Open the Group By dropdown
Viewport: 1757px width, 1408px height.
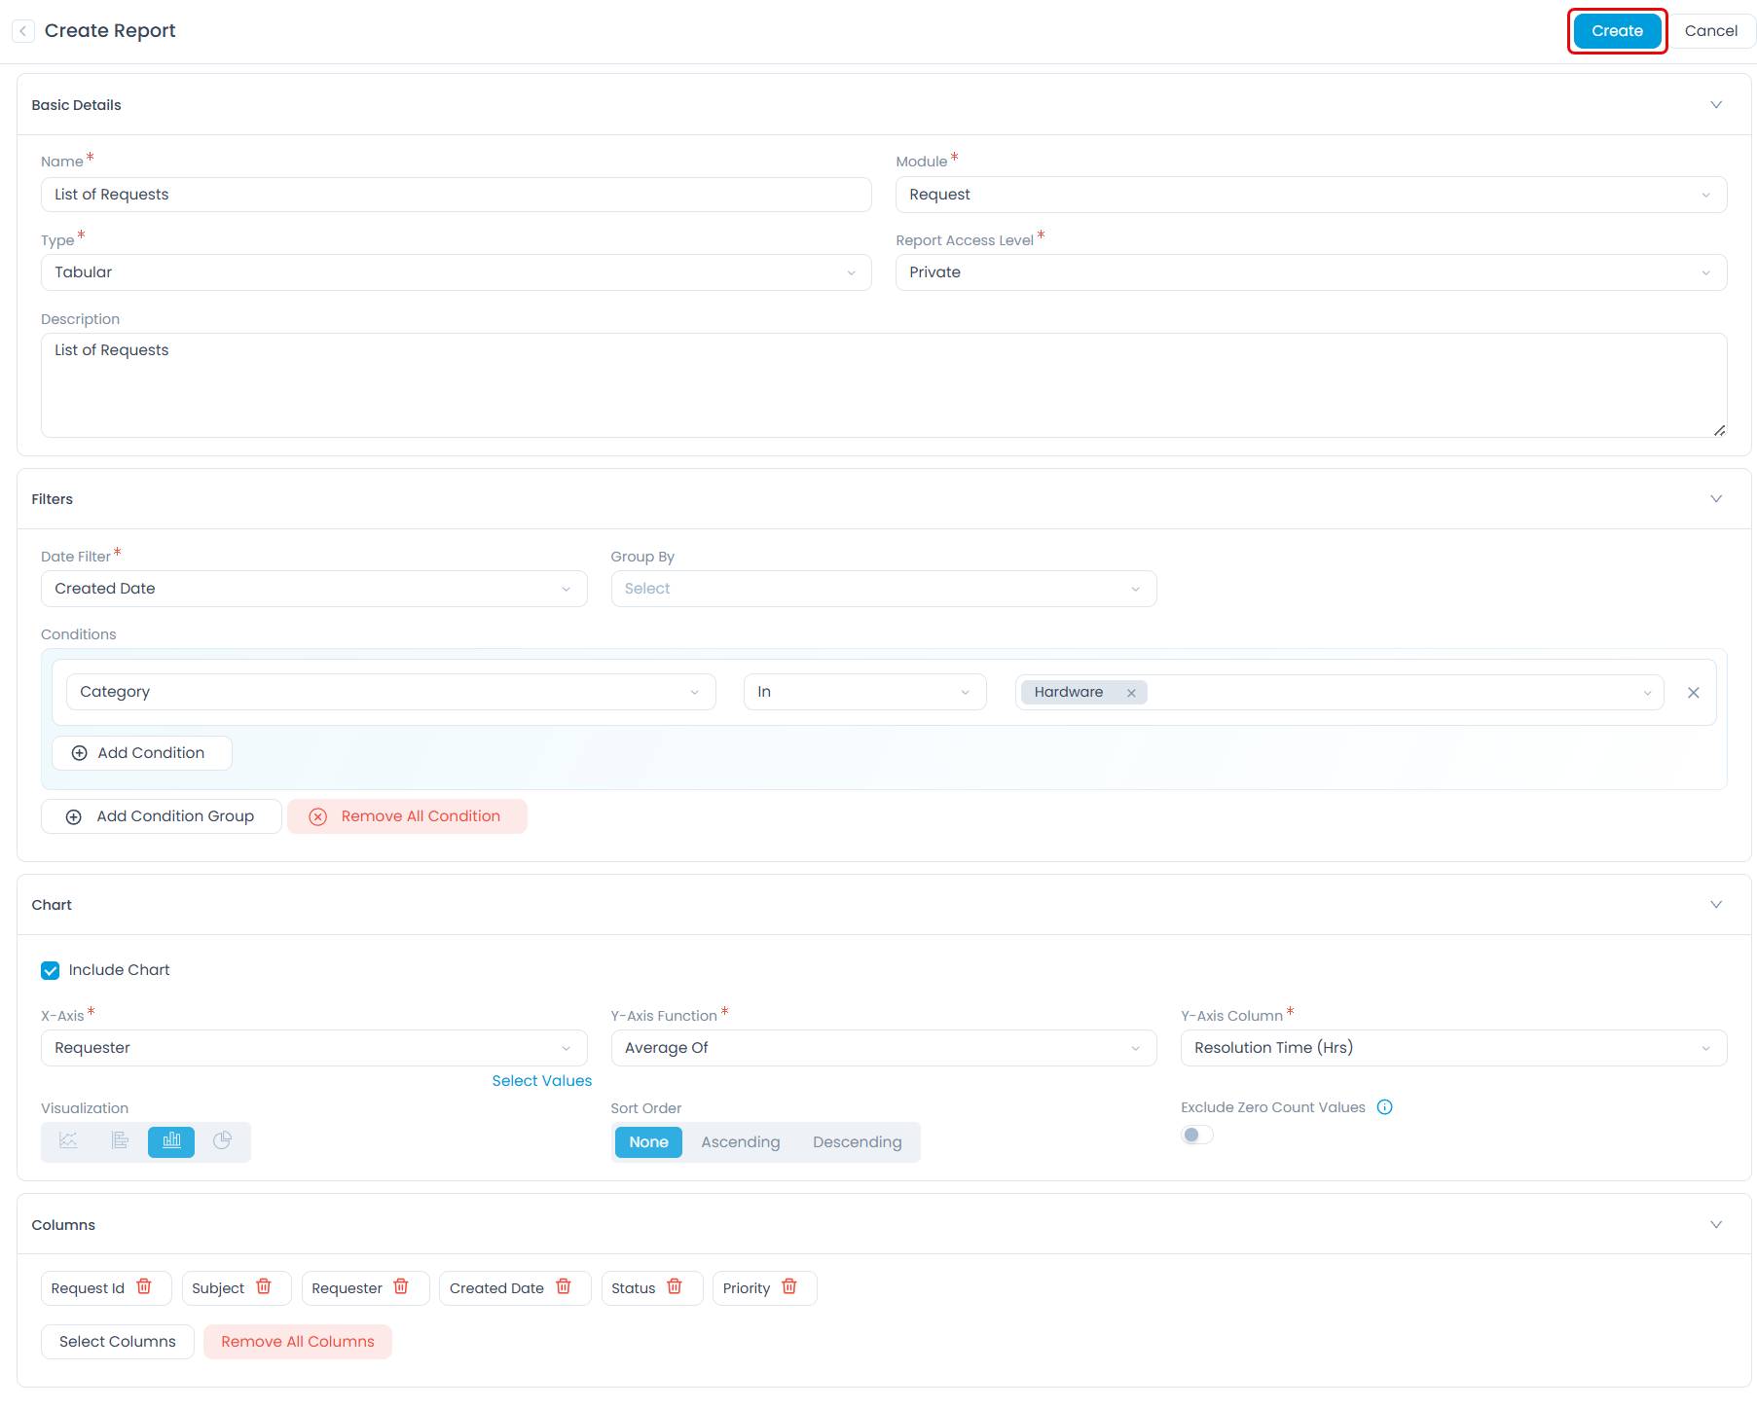[x=884, y=589]
